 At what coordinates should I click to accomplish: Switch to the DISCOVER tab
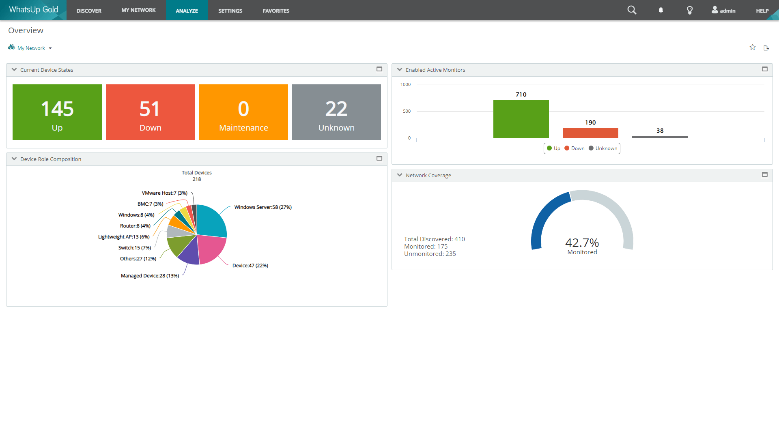click(x=89, y=11)
